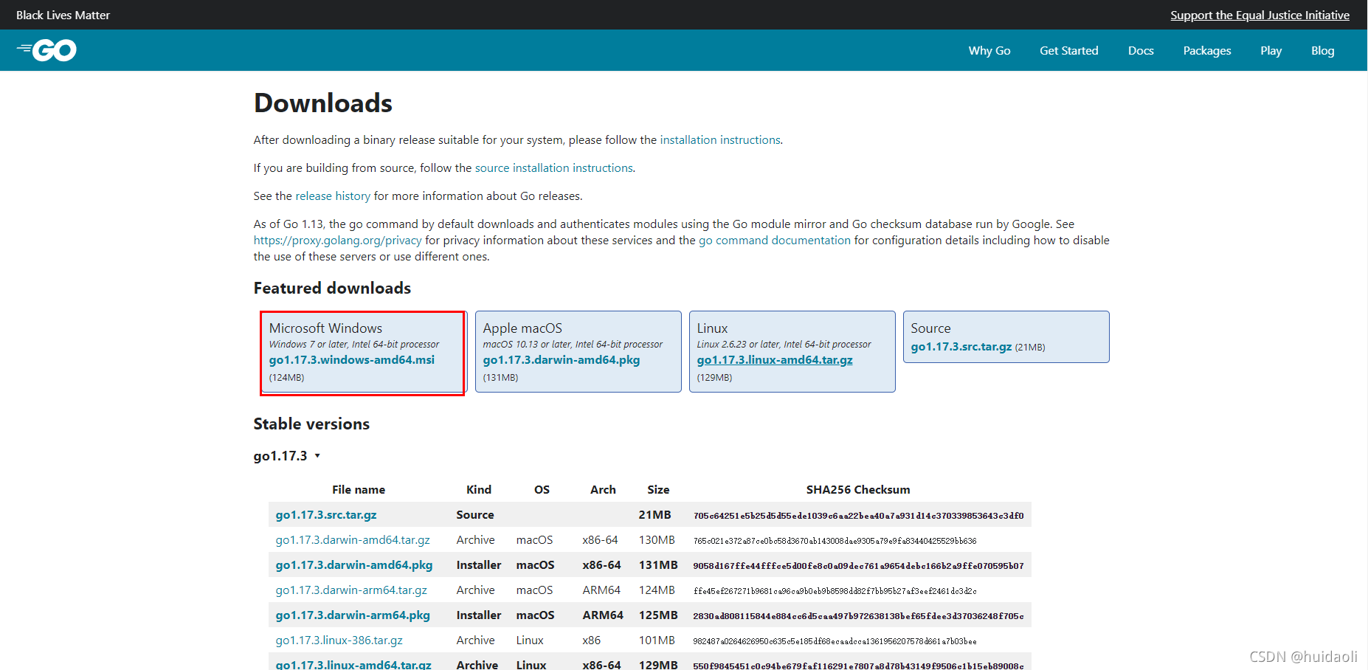This screenshot has width=1368, height=670.
Task: Open the installation instructions link
Action: (x=719, y=139)
